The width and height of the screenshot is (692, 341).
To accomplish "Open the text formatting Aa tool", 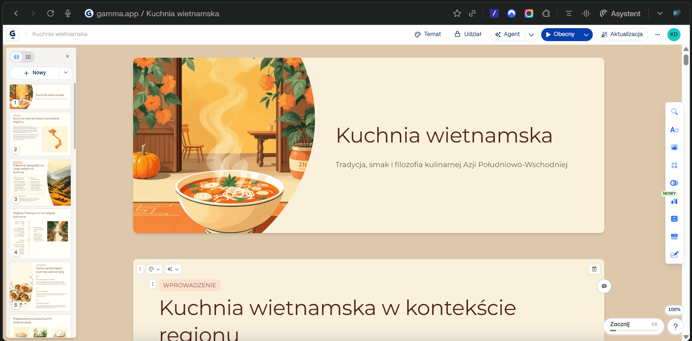I will (x=674, y=130).
